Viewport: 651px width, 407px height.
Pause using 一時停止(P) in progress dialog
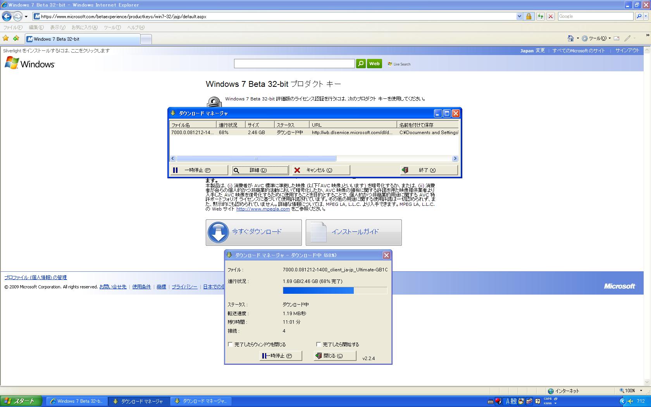pyautogui.click(x=281, y=356)
